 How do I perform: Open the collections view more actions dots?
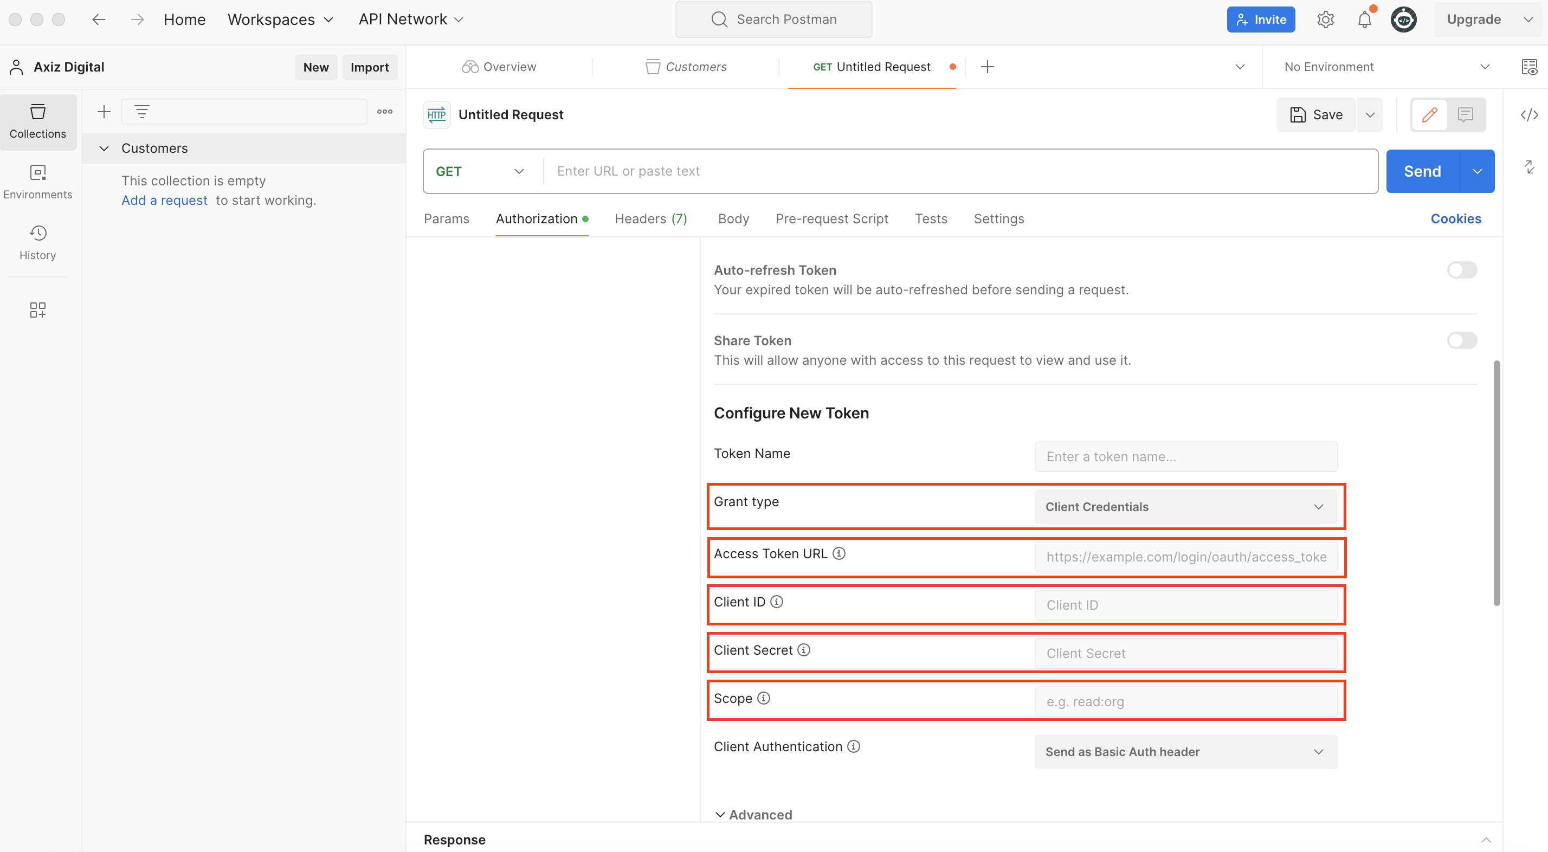tap(385, 112)
